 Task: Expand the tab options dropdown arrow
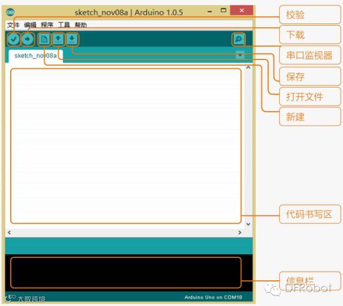click(x=240, y=55)
